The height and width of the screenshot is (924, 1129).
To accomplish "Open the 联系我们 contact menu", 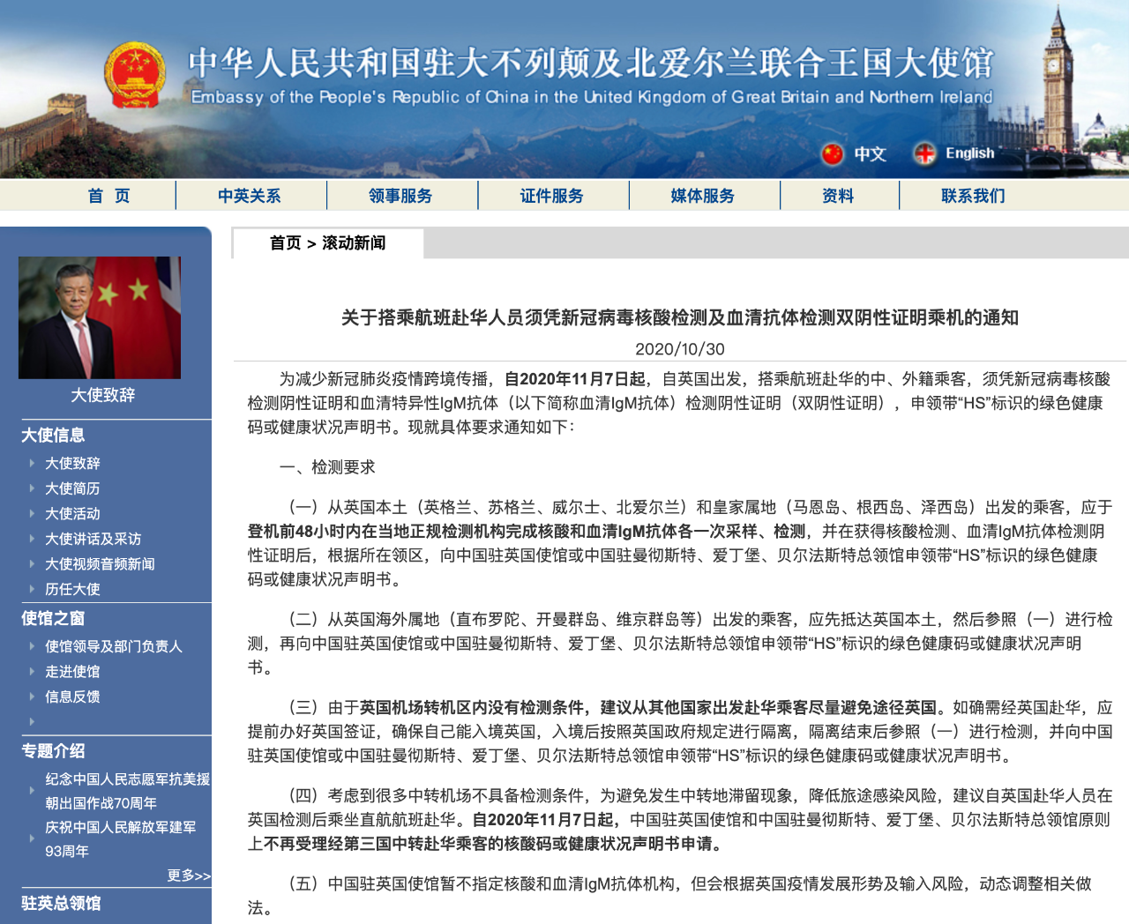I will [x=974, y=196].
